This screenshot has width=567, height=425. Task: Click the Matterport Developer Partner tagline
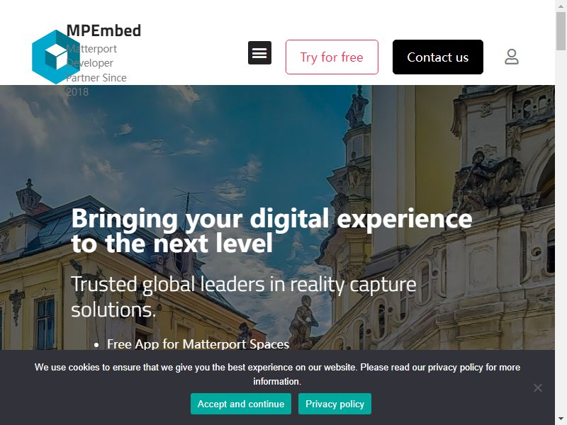tap(96, 70)
